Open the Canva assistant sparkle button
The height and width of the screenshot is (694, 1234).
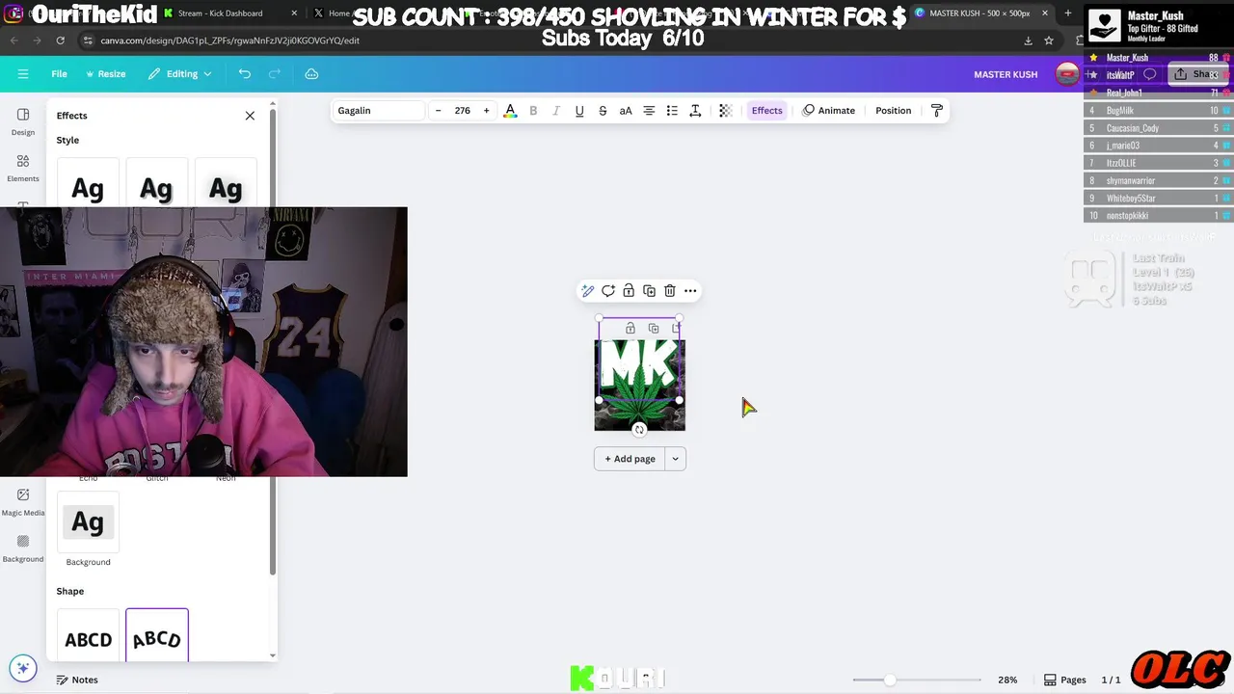(x=23, y=668)
